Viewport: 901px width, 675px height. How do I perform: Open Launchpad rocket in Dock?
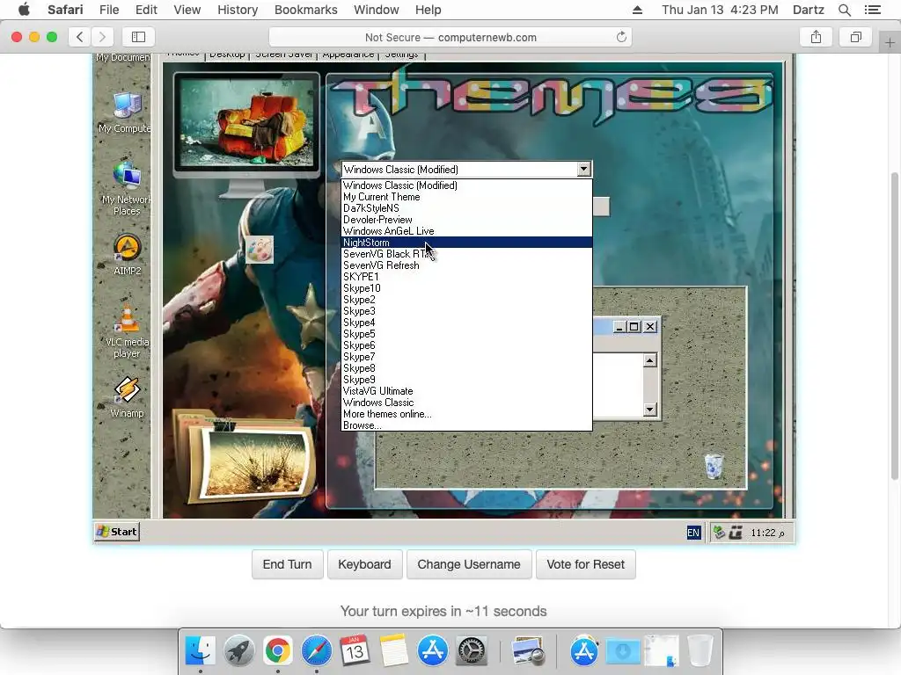point(239,651)
